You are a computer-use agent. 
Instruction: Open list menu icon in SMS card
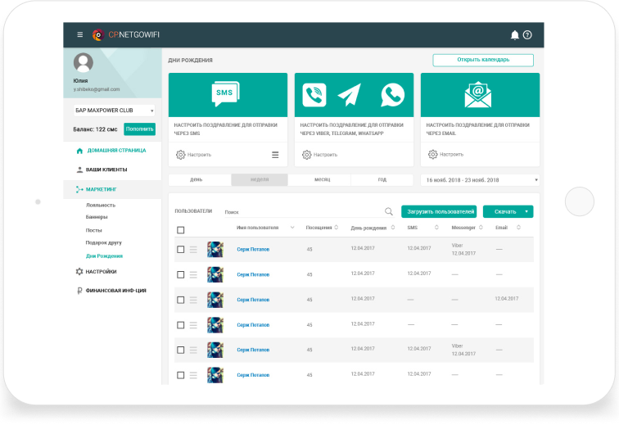275,155
